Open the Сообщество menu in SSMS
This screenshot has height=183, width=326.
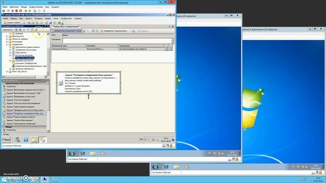(66, 18)
